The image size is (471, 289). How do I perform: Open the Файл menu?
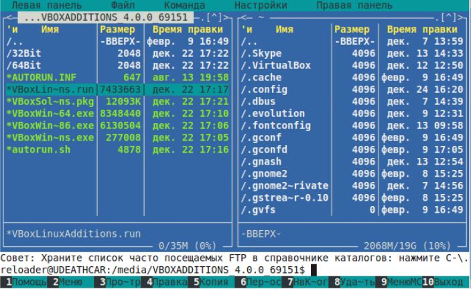[123, 5]
